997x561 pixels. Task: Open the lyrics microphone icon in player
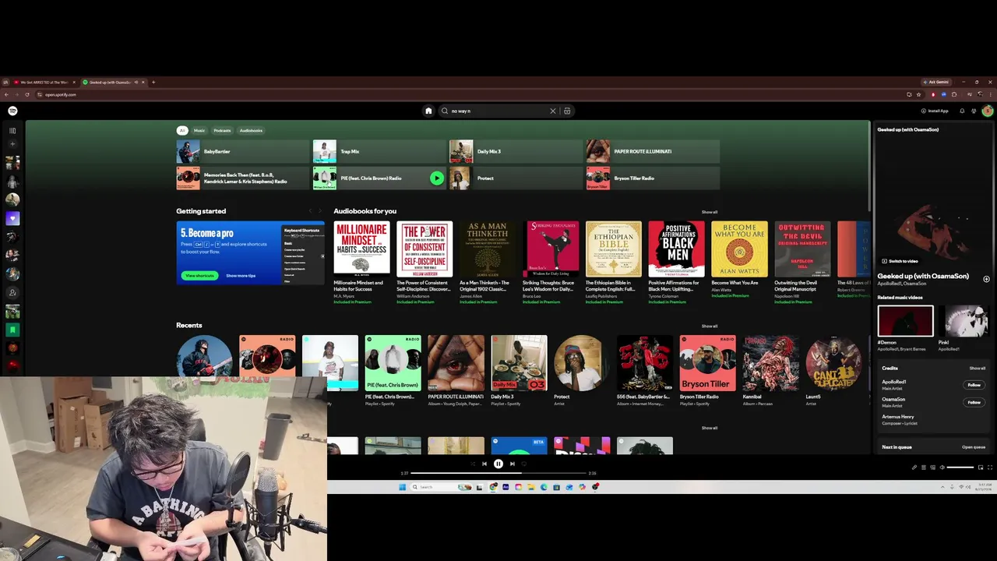(914, 467)
